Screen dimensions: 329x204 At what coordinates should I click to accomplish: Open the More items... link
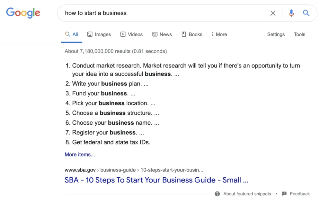(80, 155)
